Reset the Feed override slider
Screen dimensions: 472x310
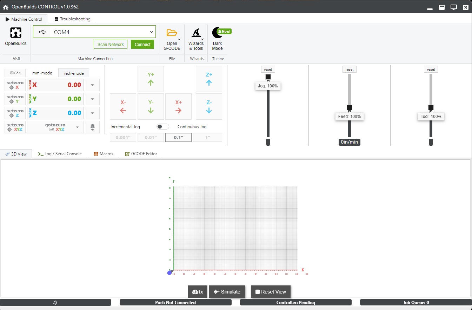(x=350, y=70)
